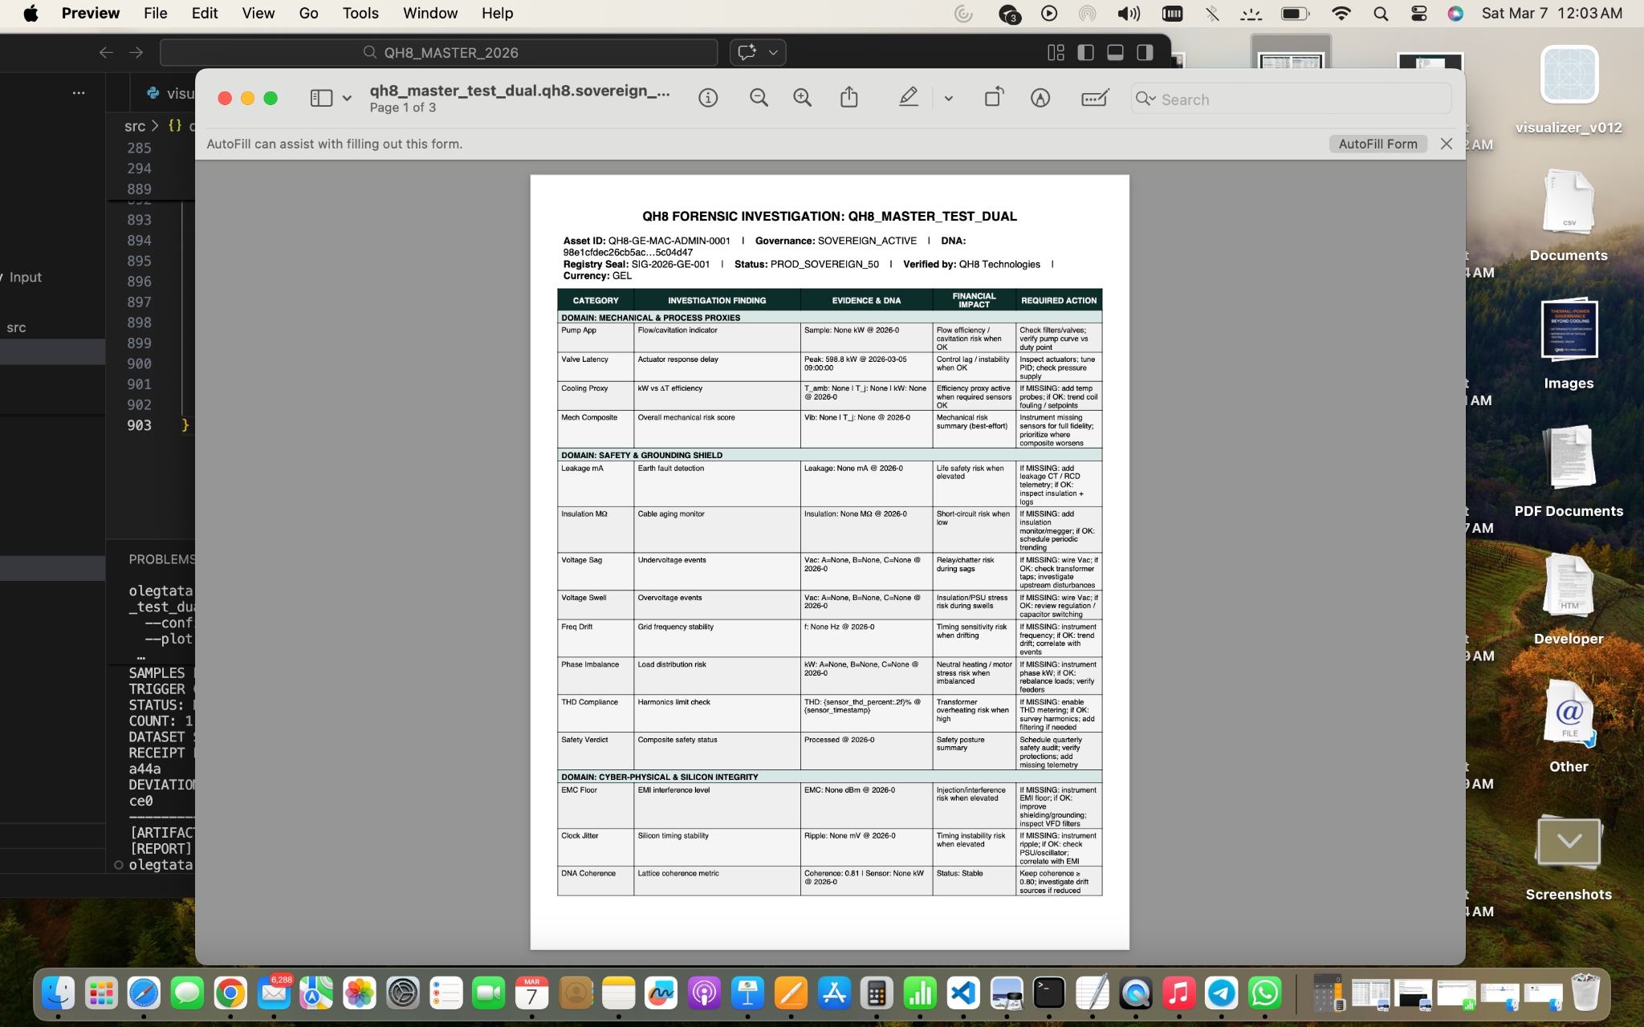Expand the Screenshots stack on desktop
The image size is (1644, 1027).
coord(1568,843)
